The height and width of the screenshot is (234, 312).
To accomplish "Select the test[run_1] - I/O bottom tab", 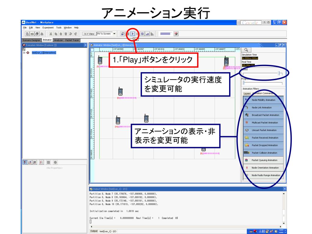I will 108,231.
